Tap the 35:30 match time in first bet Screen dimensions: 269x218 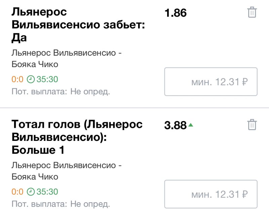pos(47,79)
